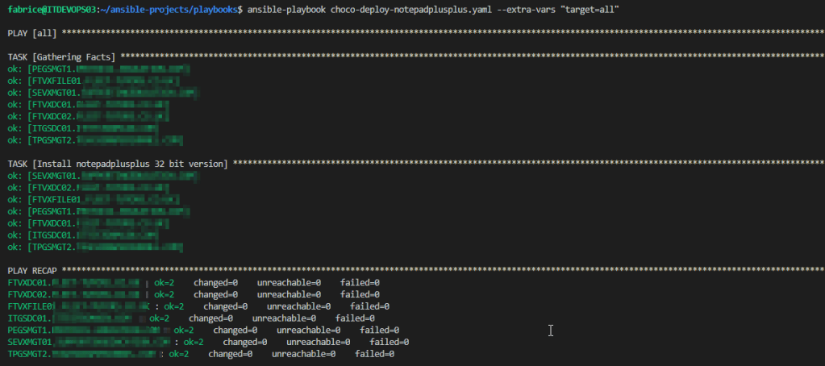The width and height of the screenshot is (825, 366).
Task: Click failed=0 on the PEGSMGT1 recap row
Action: pyautogui.click(x=379, y=331)
